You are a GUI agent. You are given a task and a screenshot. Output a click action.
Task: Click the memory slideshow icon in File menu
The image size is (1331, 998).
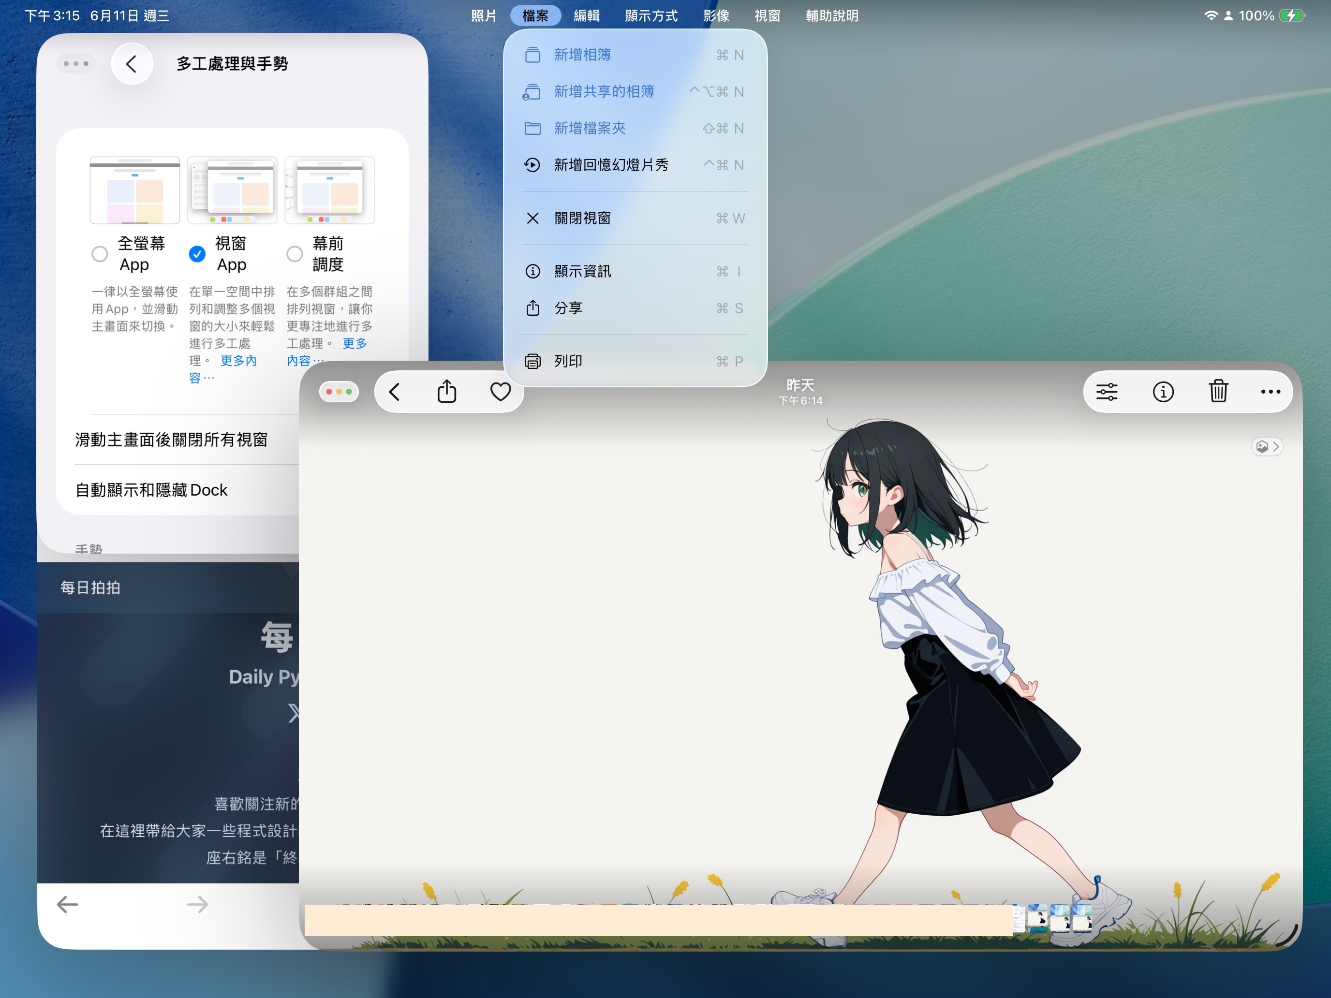(x=532, y=165)
